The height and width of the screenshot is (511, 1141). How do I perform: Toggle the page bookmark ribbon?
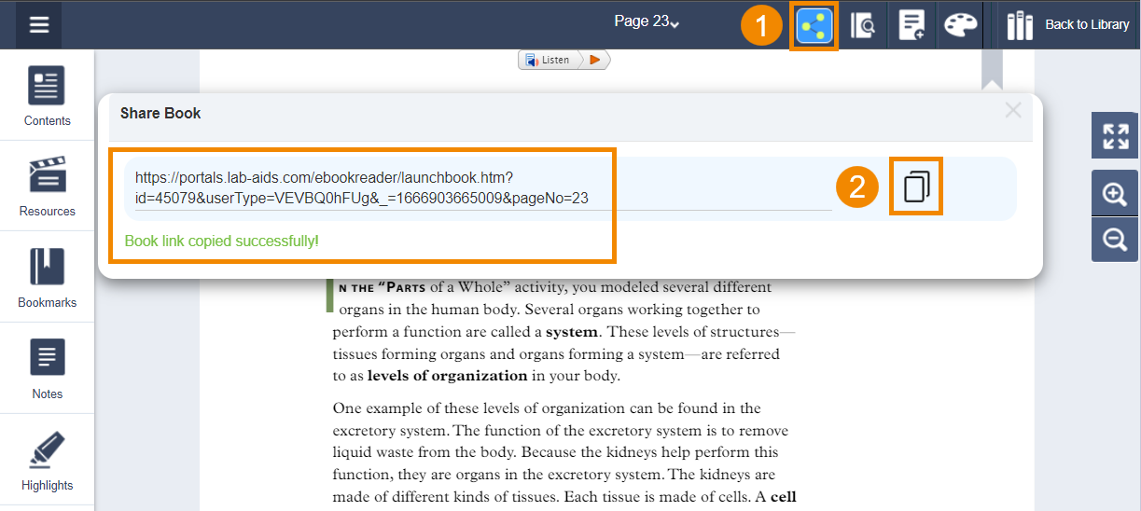coord(991,68)
